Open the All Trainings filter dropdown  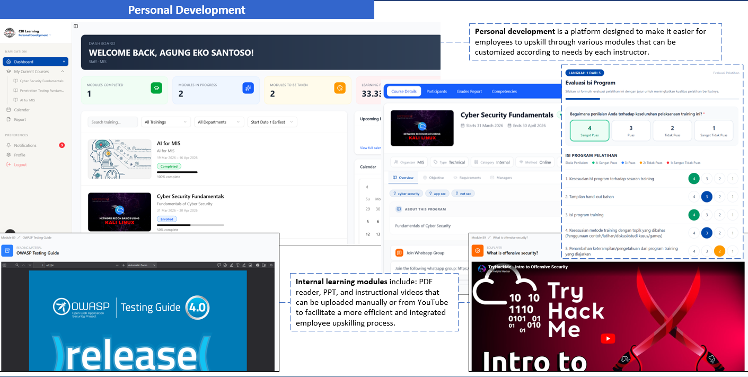click(x=166, y=122)
